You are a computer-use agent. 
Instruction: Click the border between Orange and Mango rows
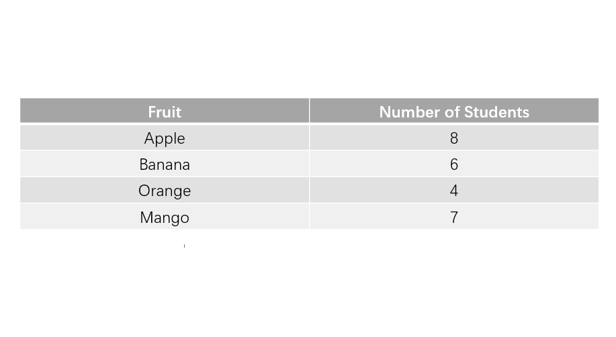point(309,203)
